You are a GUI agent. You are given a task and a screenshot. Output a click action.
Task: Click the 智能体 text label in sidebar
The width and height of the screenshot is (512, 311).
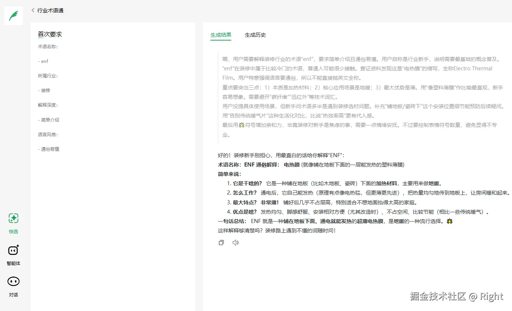(13, 263)
